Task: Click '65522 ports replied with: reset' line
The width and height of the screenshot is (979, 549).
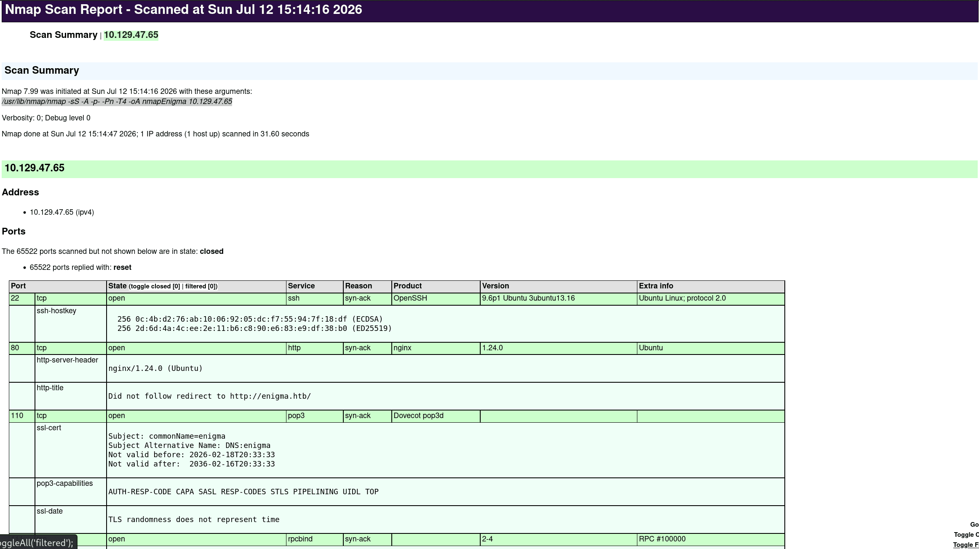Action: click(x=80, y=267)
